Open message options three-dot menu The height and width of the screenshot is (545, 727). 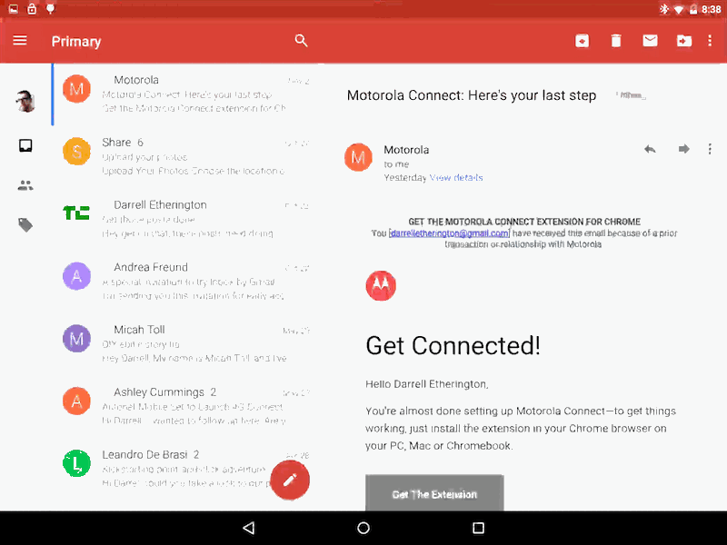710,149
